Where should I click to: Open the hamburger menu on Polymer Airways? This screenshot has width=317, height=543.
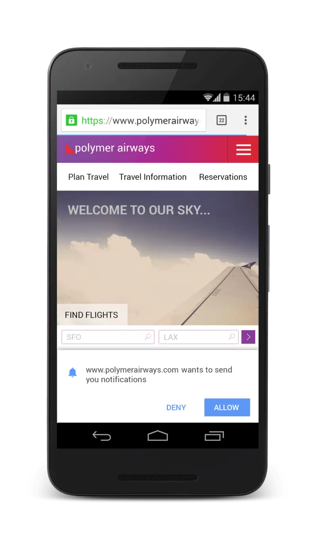(x=243, y=149)
